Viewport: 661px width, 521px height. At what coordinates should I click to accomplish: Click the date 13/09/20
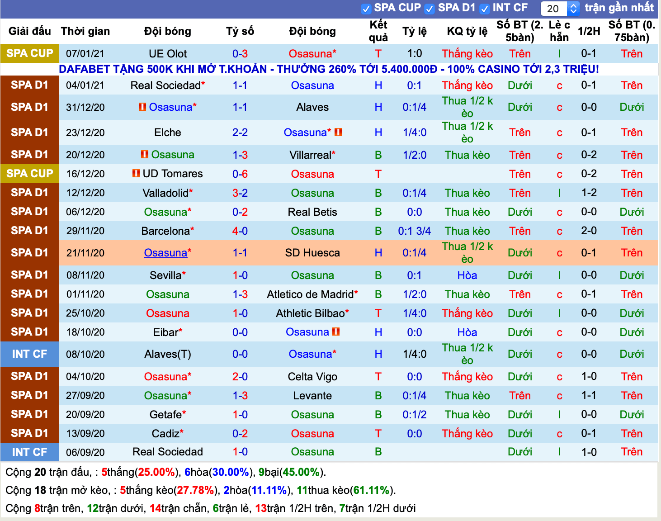click(x=85, y=434)
